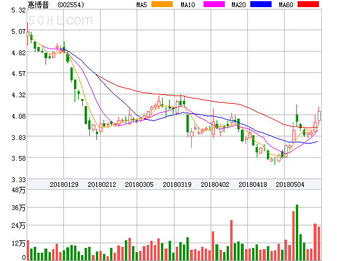The image size is (355, 261).
Task: Click price axis label 3.83
Action: [18, 137]
